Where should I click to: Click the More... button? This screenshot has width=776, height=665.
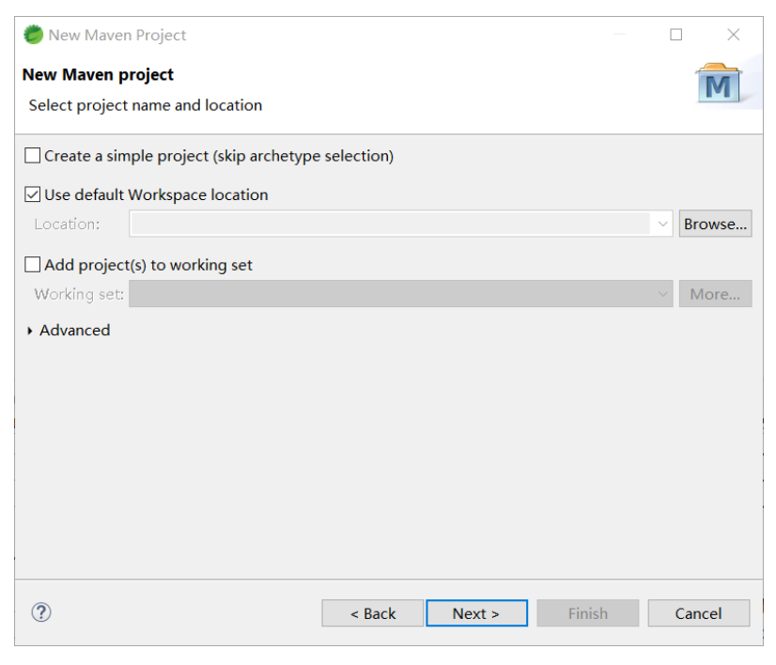[x=715, y=294]
